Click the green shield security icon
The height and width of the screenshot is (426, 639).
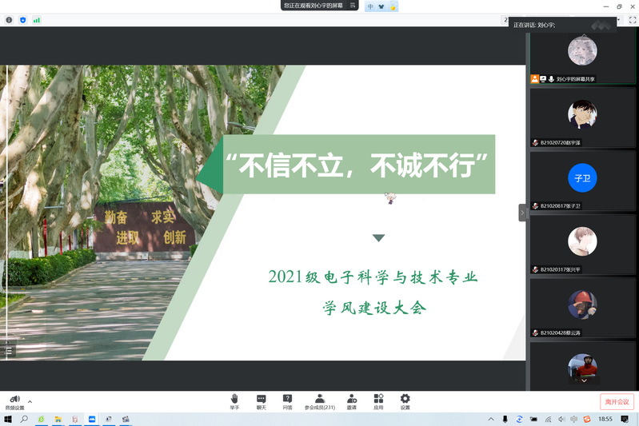point(22,19)
